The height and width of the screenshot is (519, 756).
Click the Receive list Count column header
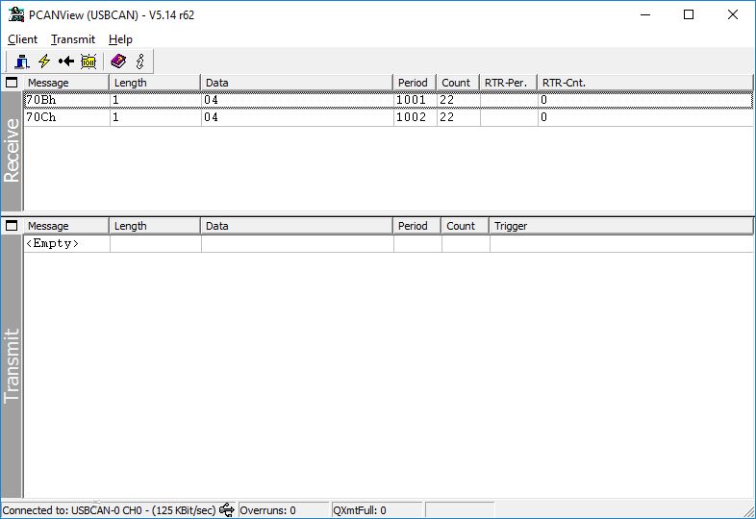458,83
